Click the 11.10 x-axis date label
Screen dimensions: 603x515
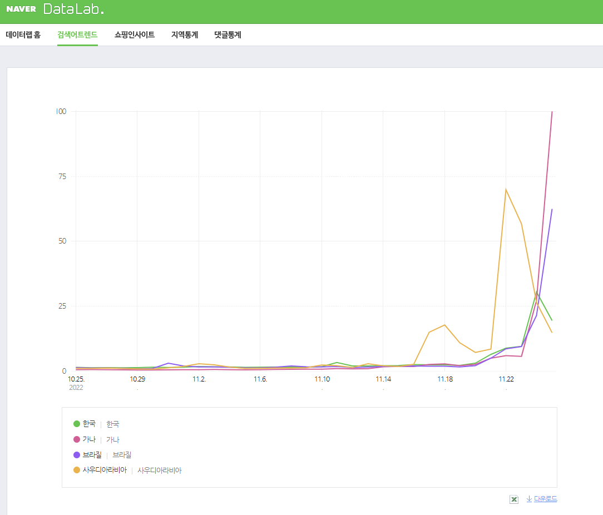pyautogui.click(x=322, y=379)
